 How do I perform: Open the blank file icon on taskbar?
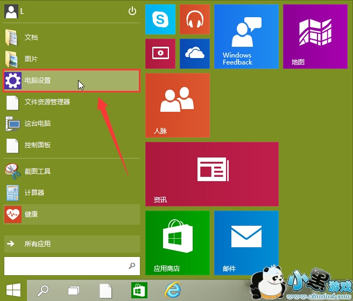click(105, 291)
